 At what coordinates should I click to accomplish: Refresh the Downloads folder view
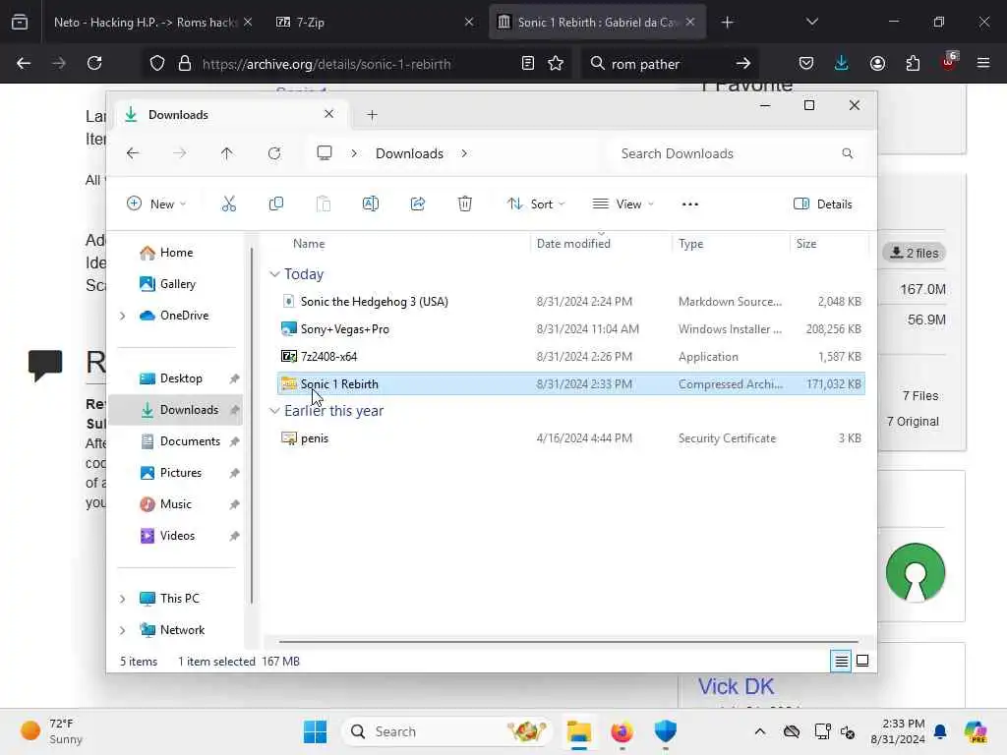click(x=274, y=153)
